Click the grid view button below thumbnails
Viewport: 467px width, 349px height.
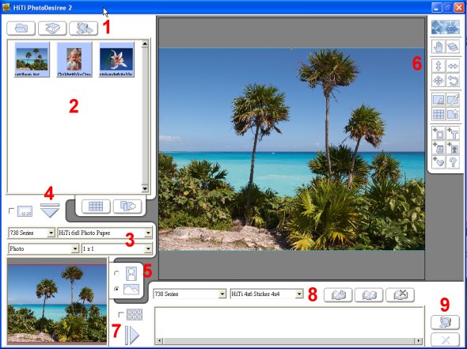(96, 206)
